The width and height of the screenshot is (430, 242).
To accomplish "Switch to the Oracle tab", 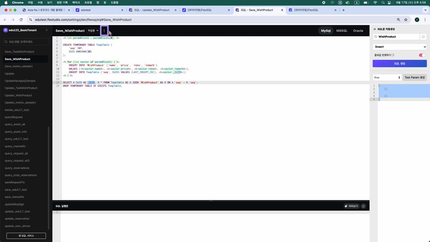I will tap(358, 31).
